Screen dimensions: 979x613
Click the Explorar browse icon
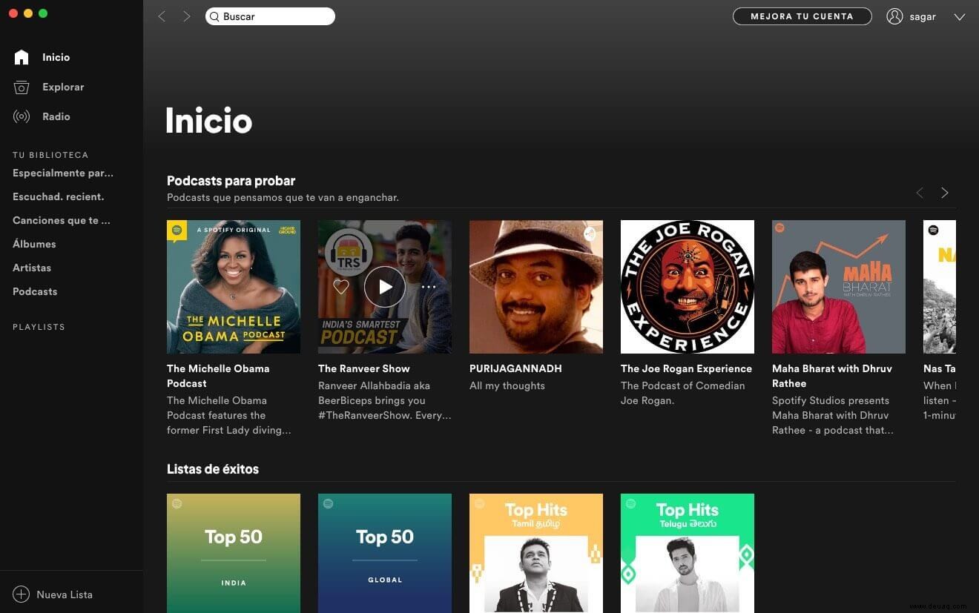click(22, 87)
